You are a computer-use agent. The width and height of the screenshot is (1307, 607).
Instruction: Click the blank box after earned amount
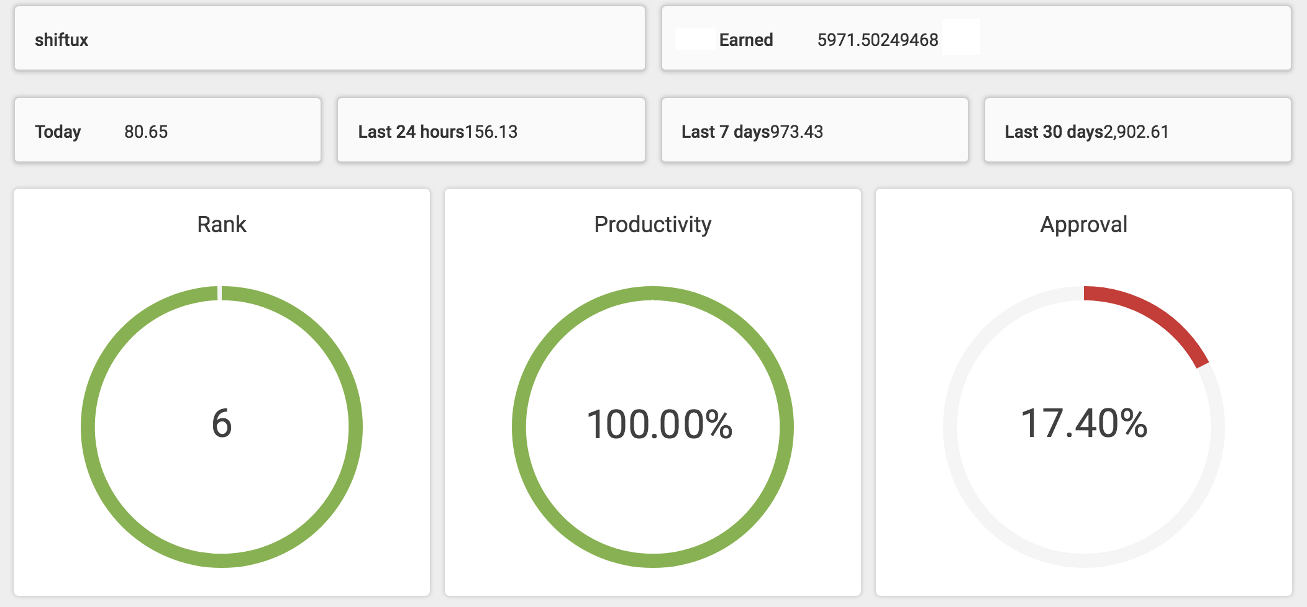[x=961, y=37]
